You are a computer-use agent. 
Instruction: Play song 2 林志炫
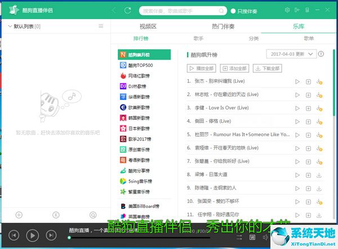click(x=297, y=95)
